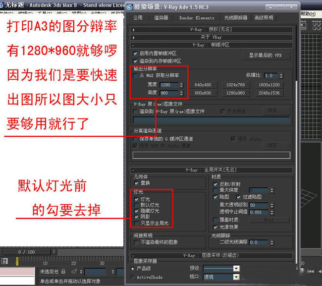Check the 默认灯光 checkbox
322x286 pixels.
pos(136,205)
